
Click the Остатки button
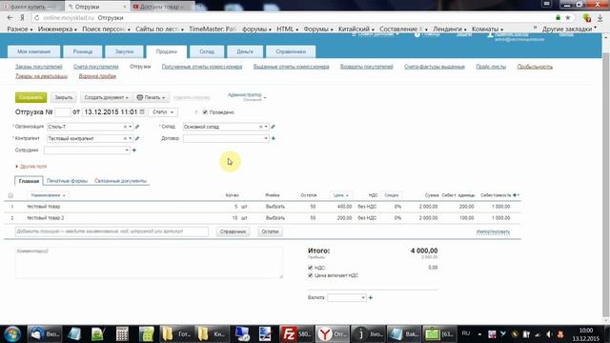pos(270,232)
